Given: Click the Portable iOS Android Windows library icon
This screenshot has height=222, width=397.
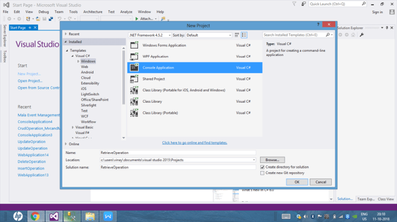Looking at the screenshot, I should tap(134, 90).
